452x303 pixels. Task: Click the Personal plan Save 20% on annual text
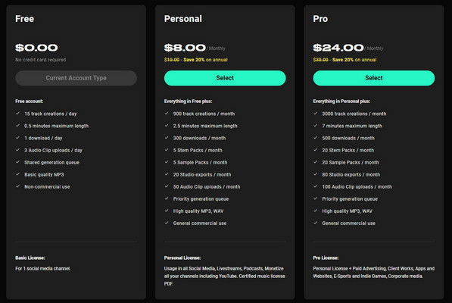205,60
